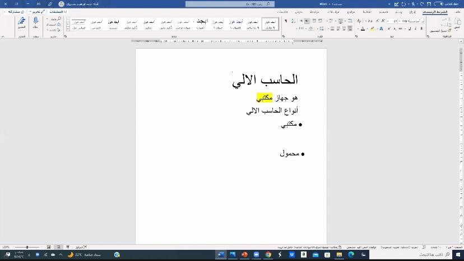The height and width of the screenshot is (261, 464).
Task: Clear all formatting from selection
Action: (x=359, y=21)
